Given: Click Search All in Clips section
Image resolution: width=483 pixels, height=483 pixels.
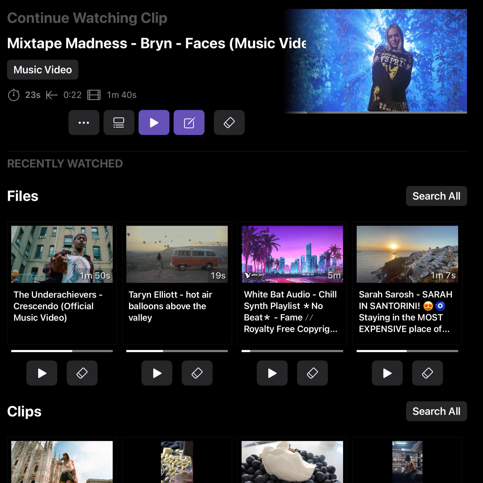Looking at the screenshot, I should pos(436,411).
